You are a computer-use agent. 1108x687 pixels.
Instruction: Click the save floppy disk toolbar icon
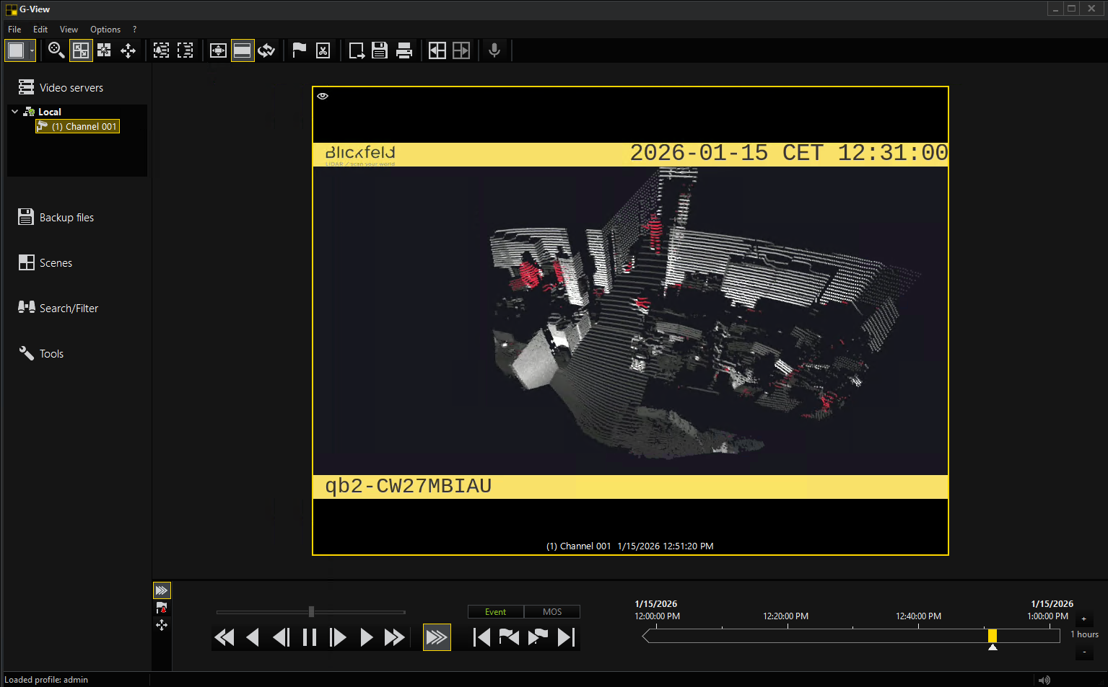point(380,50)
